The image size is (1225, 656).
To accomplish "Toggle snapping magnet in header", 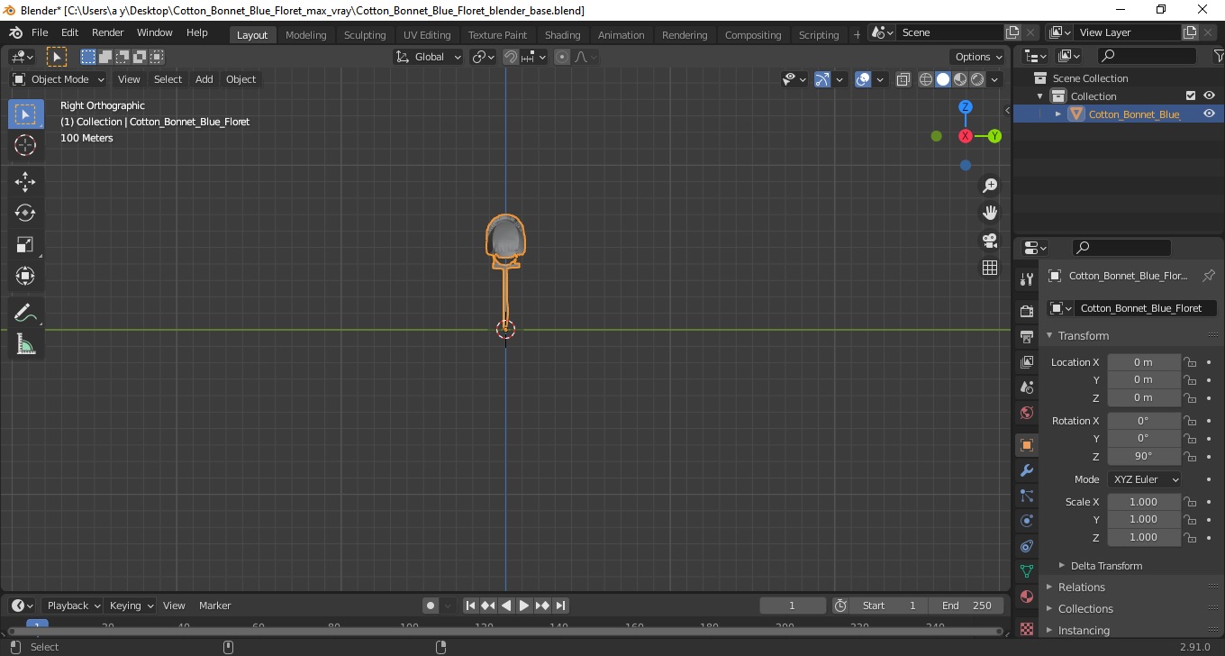I will (x=511, y=57).
